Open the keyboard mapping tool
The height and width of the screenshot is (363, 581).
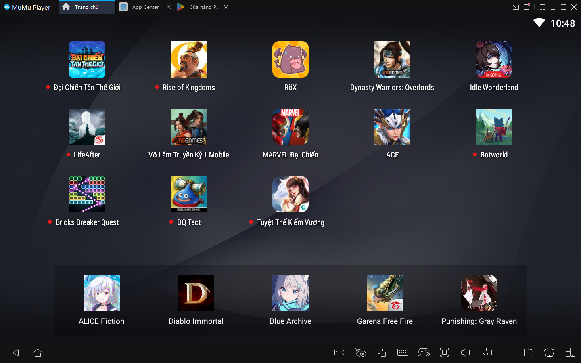[403, 353]
